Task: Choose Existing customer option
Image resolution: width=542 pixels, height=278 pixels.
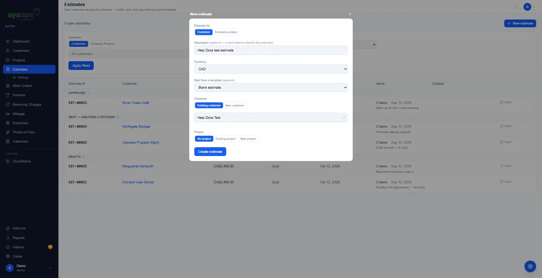Action: (x=209, y=106)
